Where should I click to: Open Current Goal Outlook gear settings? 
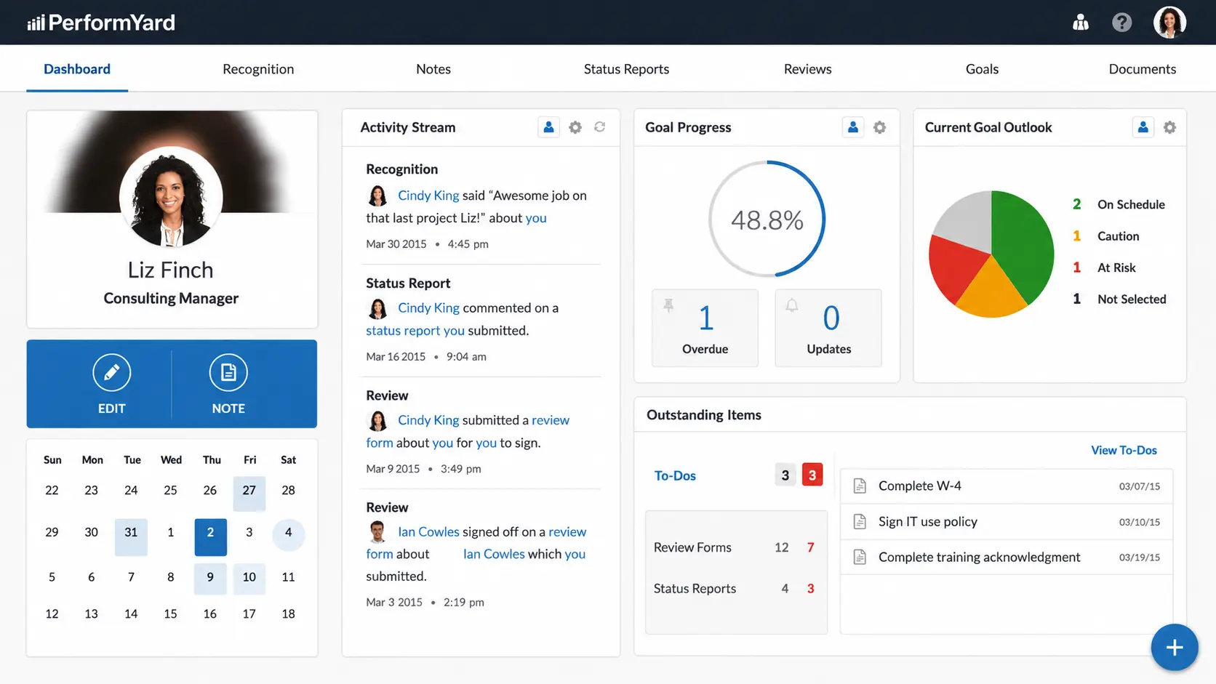[1169, 127]
